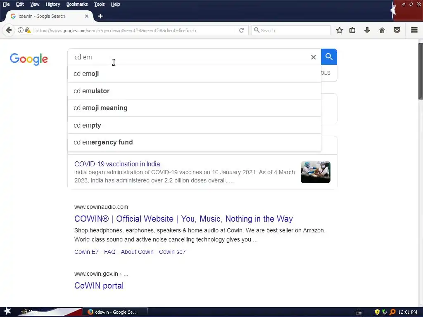The width and height of the screenshot is (423, 317).
Task: Open the site information icon
Action: [21, 30]
